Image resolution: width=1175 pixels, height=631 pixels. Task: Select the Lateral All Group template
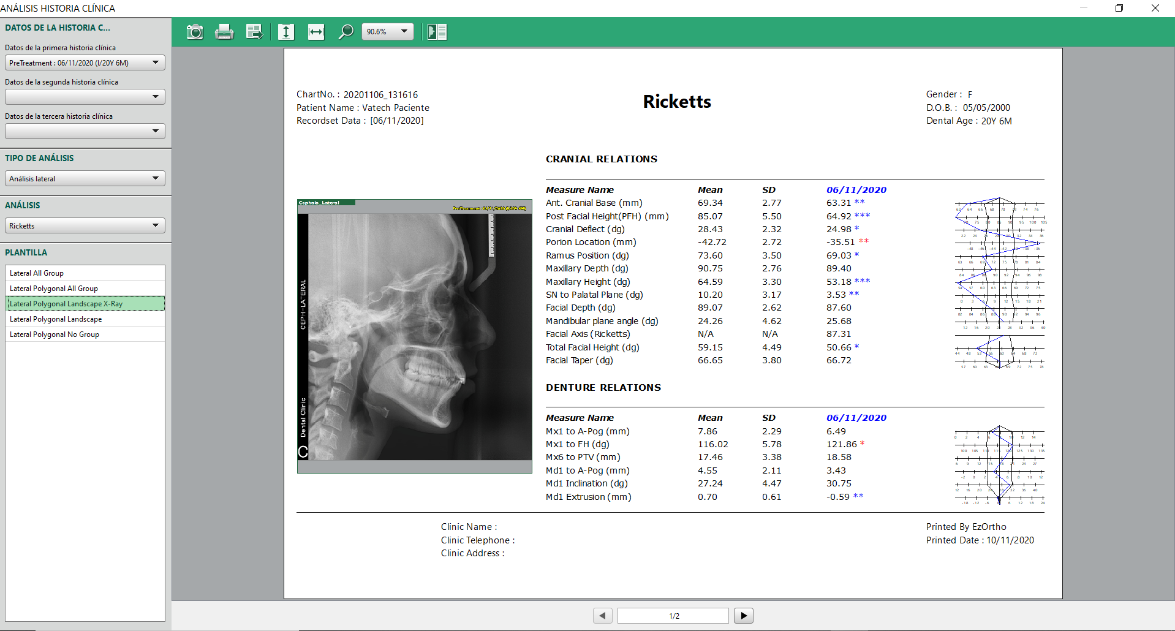click(85, 273)
